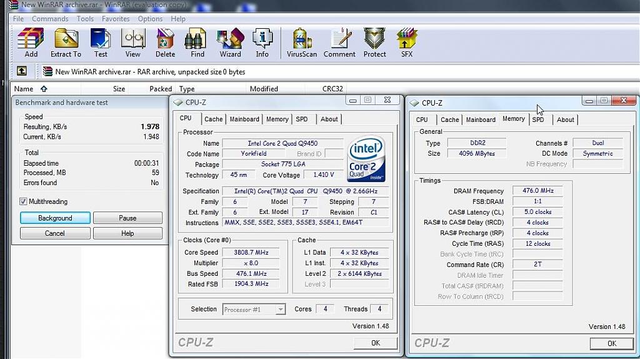
Task: Click the left CPU-Z window title icon
Action: coord(178,102)
